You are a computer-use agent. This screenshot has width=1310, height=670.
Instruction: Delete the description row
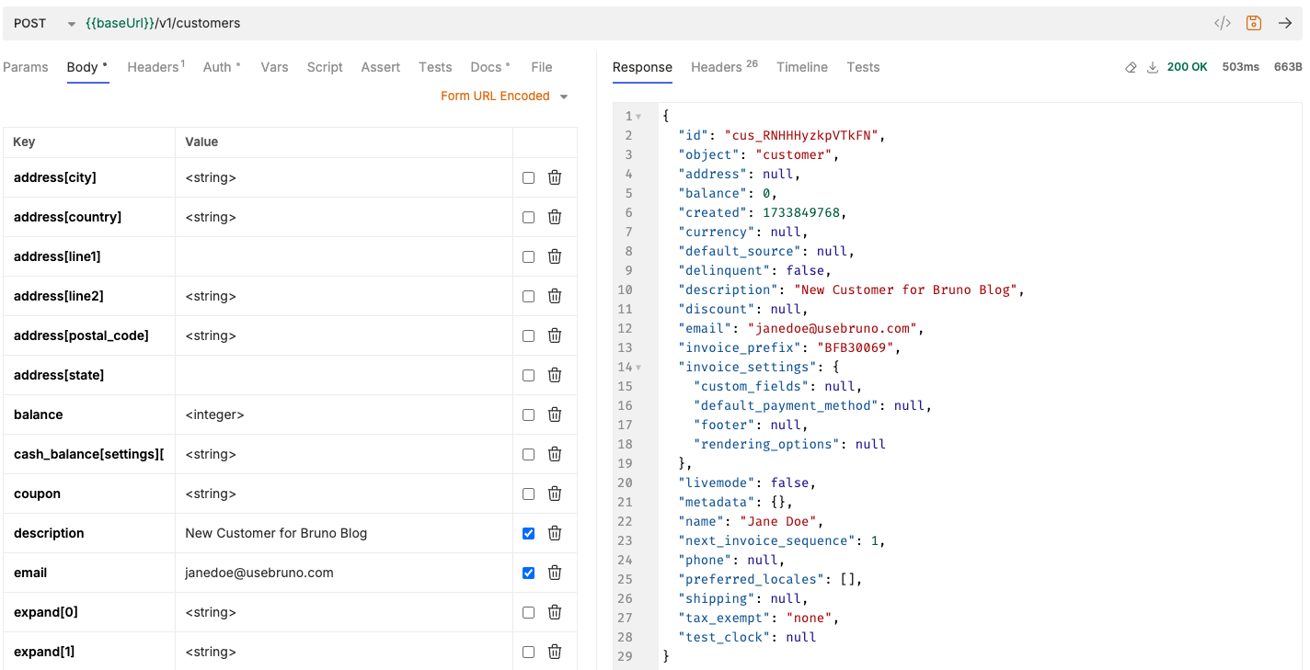coord(555,533)
